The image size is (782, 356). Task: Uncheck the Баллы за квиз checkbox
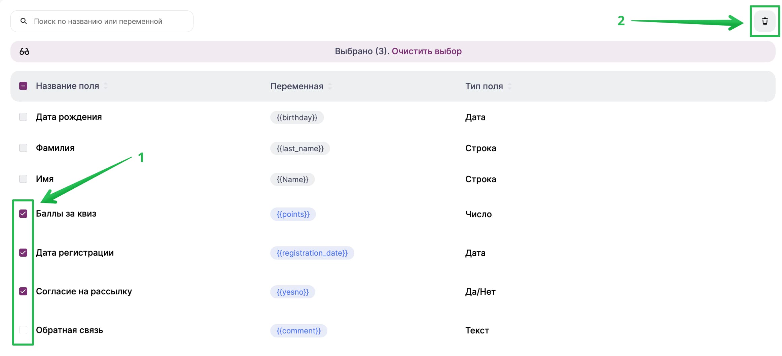[x=23, y=214]
